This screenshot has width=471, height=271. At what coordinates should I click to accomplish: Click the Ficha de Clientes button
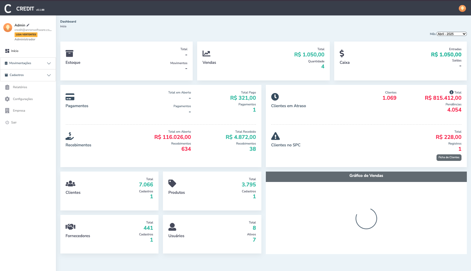[449, 157]
